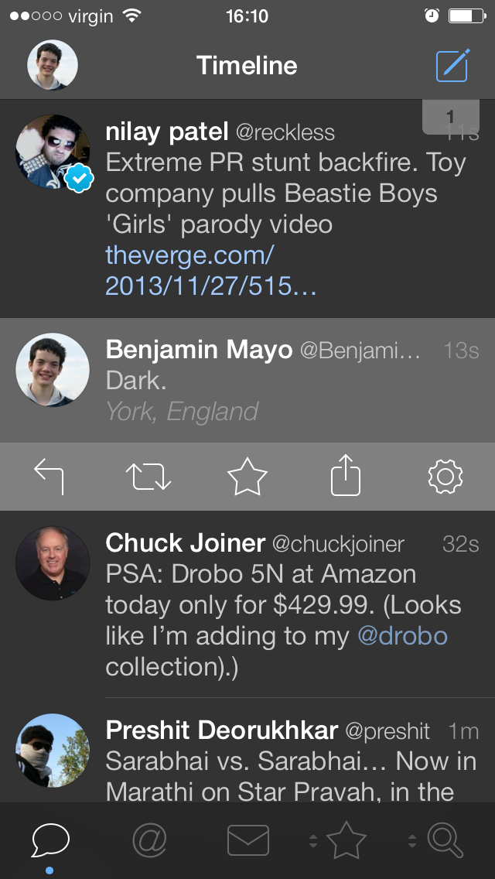Compose a new tweet
Screen dimensions: 495x879
click(452, 66)
